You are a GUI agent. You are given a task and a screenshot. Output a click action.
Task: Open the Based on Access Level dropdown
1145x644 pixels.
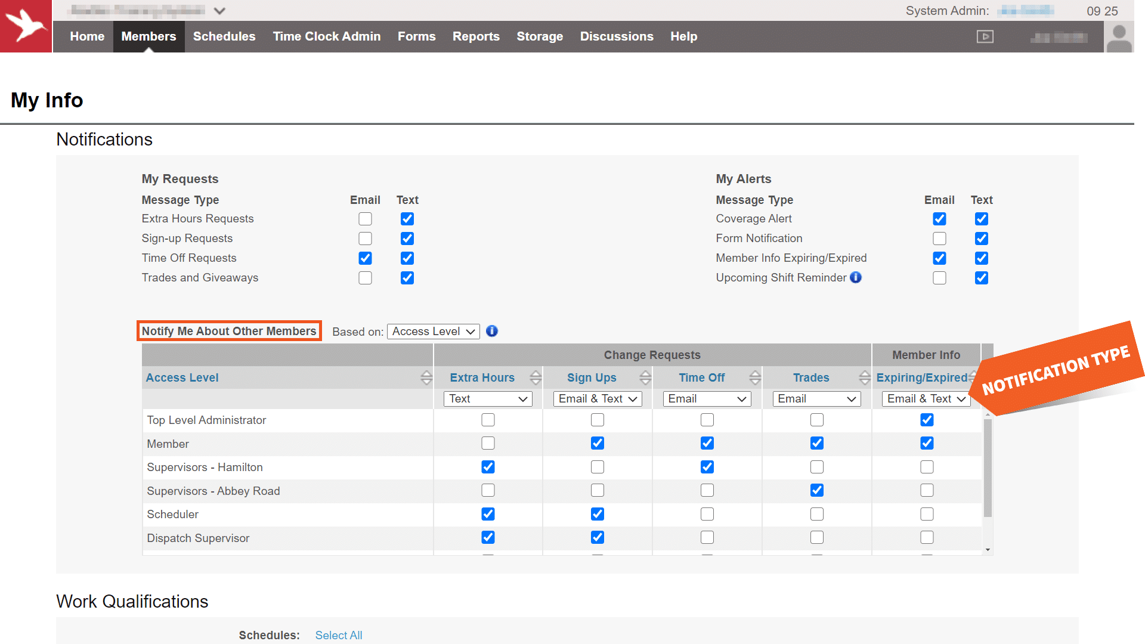[x=434, y=332]
